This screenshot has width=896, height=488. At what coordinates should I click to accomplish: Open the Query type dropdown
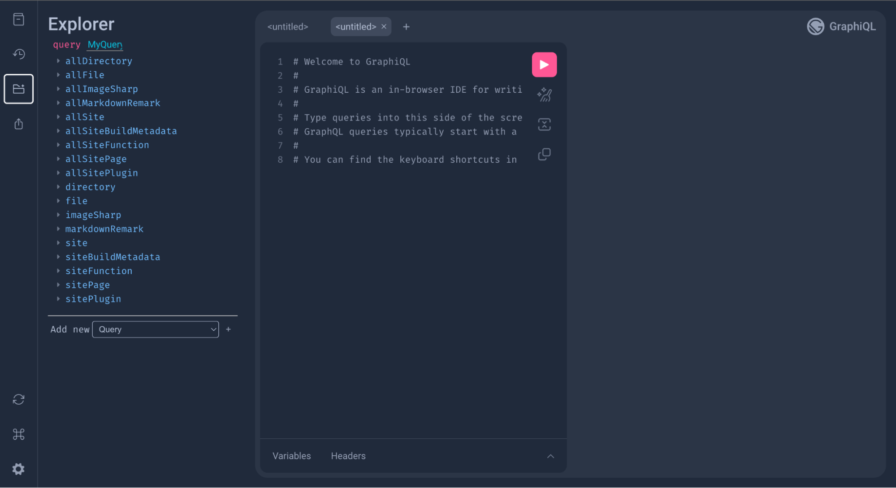[156, 329]
